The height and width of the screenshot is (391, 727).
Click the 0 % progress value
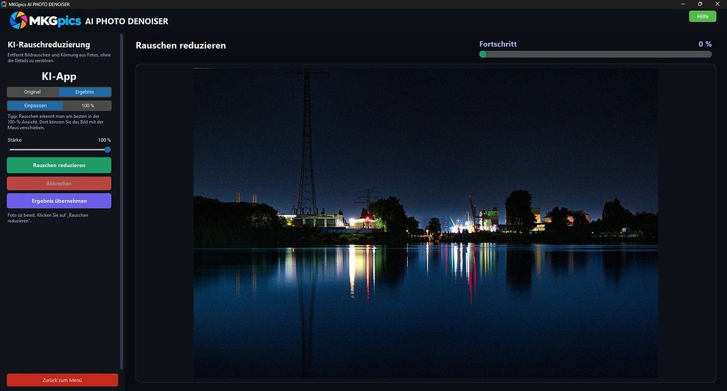point(705,44)
